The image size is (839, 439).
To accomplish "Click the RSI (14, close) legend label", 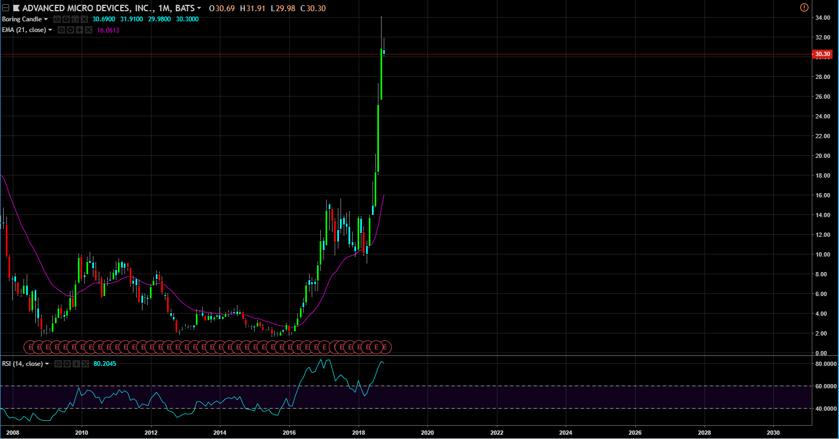I will tap(22, 364).
